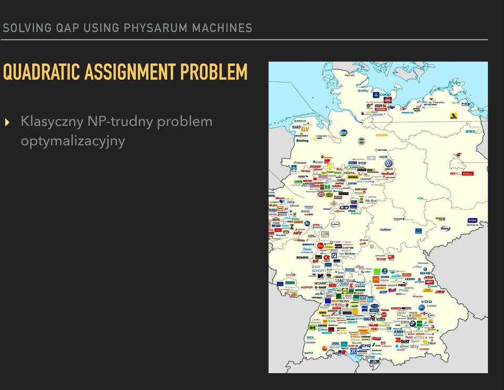Select the talanx. label near Hanover

[x=349, y=172]
